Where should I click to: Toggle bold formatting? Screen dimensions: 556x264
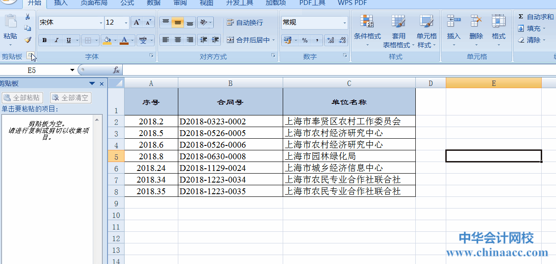[x=44, y=40]
